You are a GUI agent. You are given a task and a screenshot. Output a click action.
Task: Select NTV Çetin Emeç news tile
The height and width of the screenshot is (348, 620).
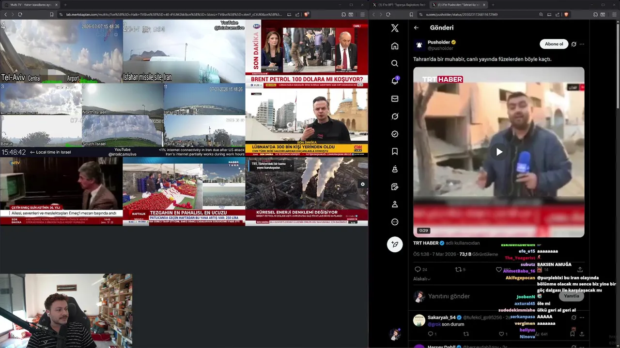pyautogui.click(x=61, y=191)
